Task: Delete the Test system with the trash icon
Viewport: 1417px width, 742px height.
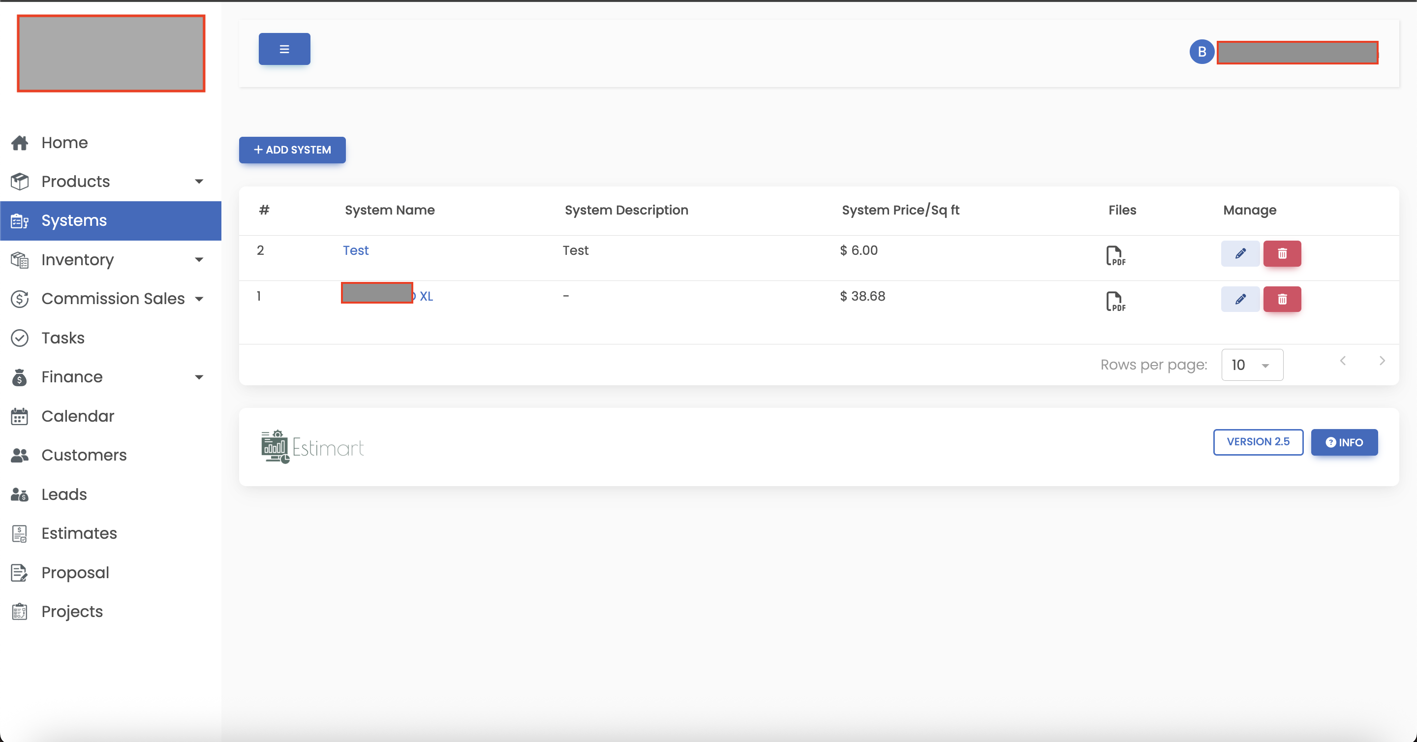Action: tap(1282, 253)
